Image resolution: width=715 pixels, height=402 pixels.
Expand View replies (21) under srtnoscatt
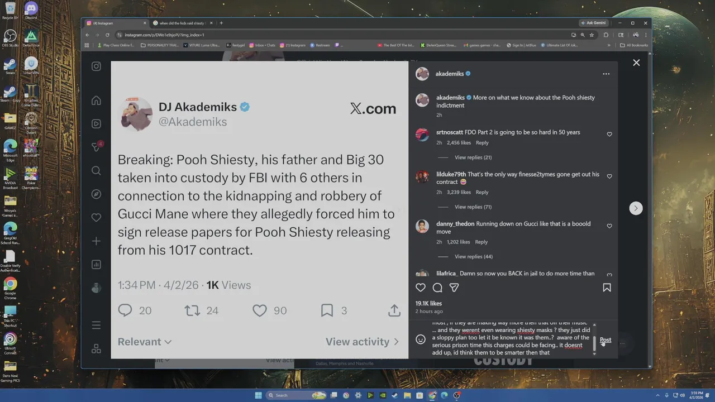point(473,157)
